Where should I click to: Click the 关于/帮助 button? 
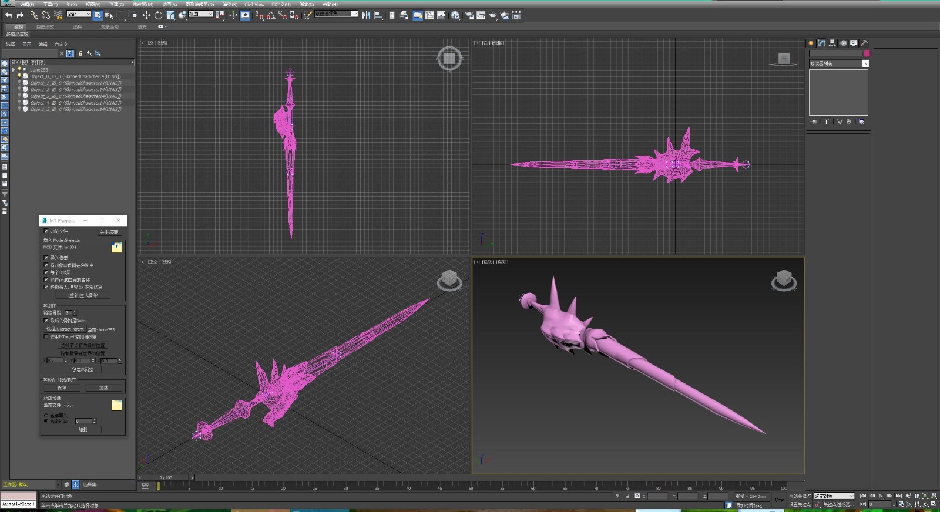point(109,232)
